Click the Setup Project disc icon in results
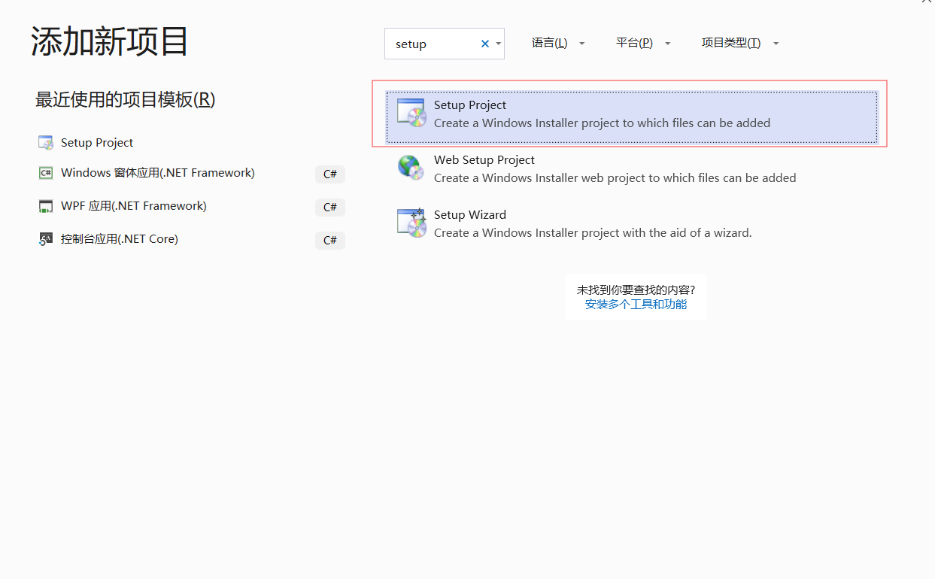This screenshot has width=935, height=579. point(411,113)
